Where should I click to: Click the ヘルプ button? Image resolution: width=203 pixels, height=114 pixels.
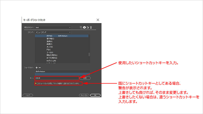coord(28,95)
